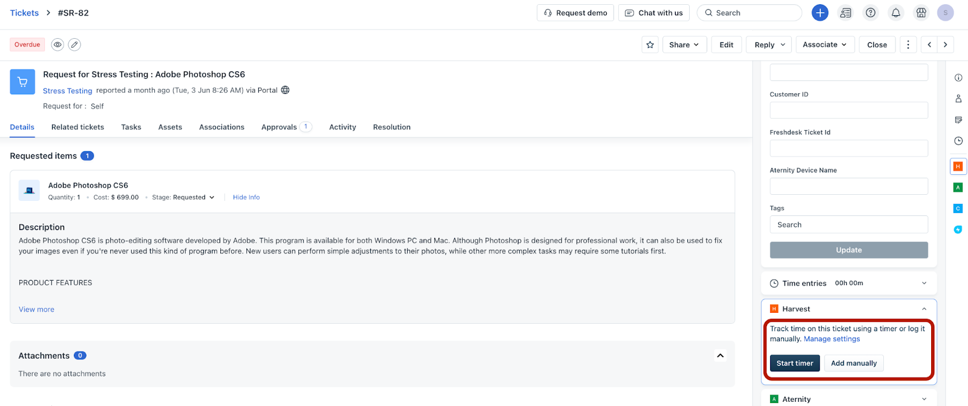Focus the top Search field
Image resolution: width=968 pixels, height=406 pixels.
tap(750, 13)
